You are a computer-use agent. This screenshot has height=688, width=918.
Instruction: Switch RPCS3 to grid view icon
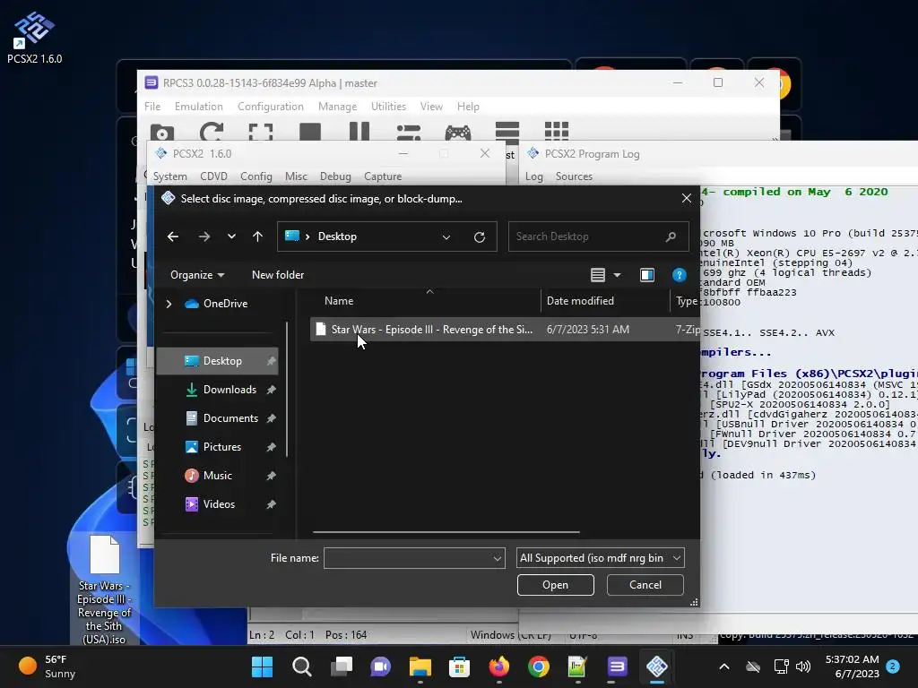(556, 131)
